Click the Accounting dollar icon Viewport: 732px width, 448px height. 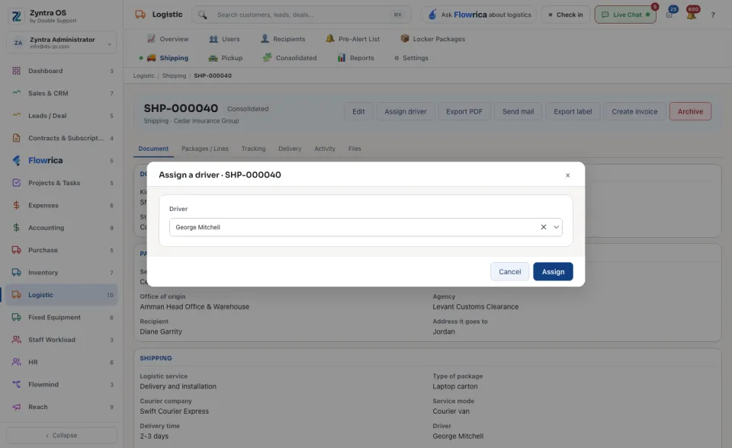point(16,227)
